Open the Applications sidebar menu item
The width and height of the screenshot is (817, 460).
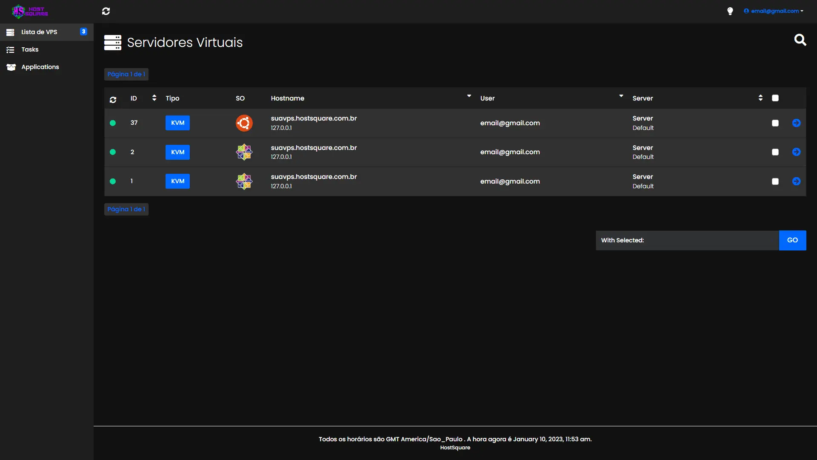[x=40, y=67]
